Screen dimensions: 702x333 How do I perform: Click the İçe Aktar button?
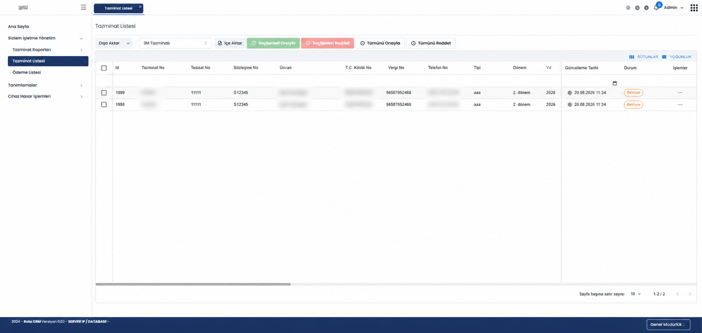(x=230, y=43)
